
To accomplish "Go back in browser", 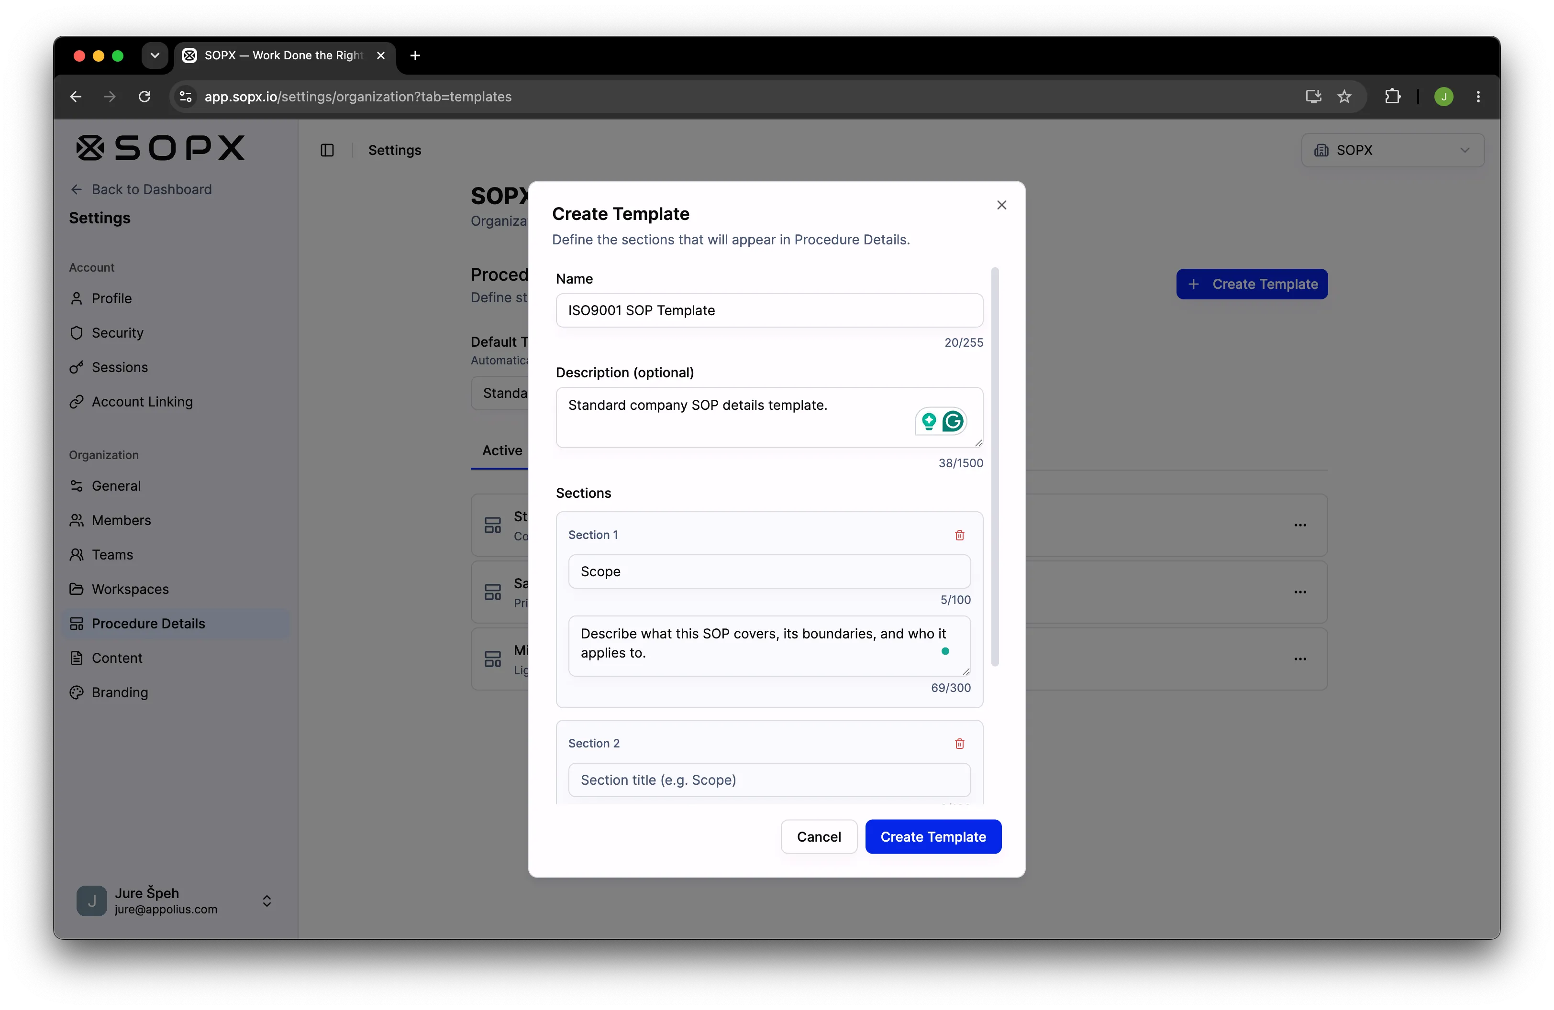I will pos(76,97).
